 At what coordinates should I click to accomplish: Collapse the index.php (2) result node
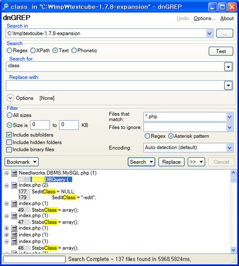click(7, 185)
